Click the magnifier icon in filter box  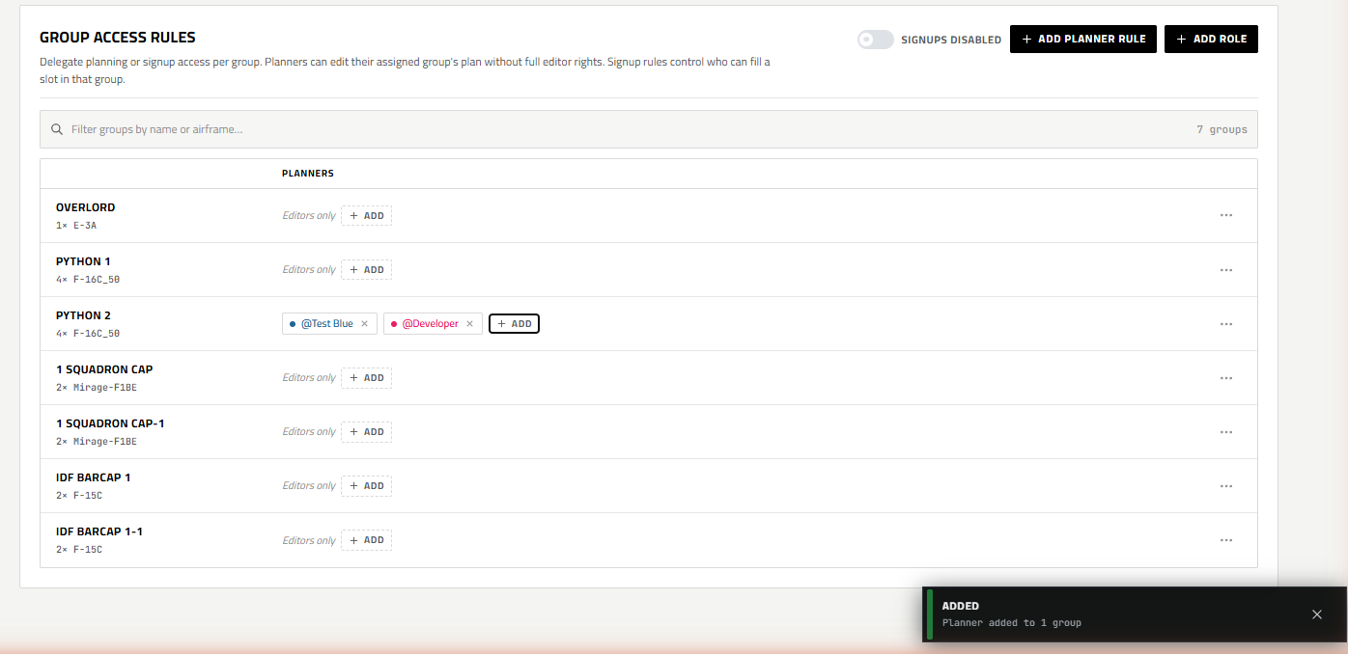pos(57,129)
